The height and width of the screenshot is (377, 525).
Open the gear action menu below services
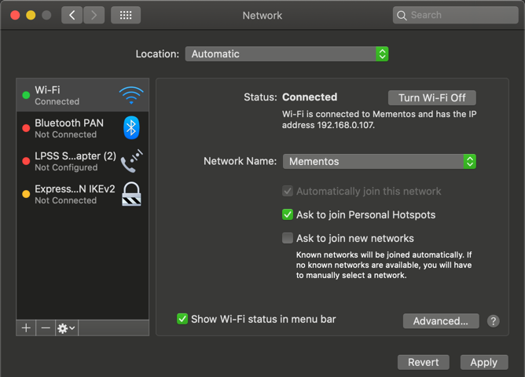pyautogui.click(x=66, y=328)
